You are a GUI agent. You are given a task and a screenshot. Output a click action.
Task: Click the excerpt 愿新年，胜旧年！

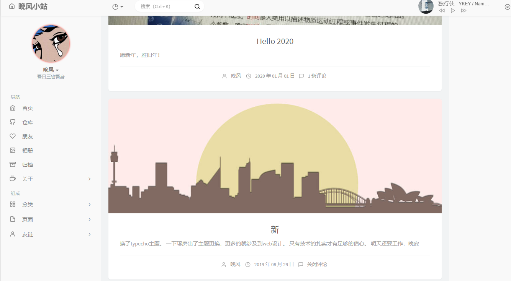140,55
